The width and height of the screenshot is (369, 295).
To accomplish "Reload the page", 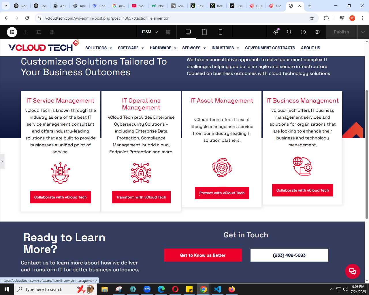I will (27, 18).
